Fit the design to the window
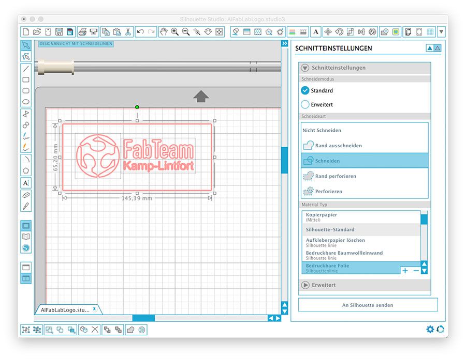Screen dimensions: 466x359 click(x=219, y=32)
